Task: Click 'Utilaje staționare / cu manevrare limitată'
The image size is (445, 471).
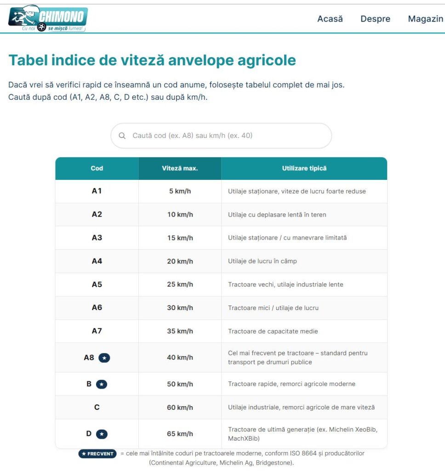Action: [287, 238]
